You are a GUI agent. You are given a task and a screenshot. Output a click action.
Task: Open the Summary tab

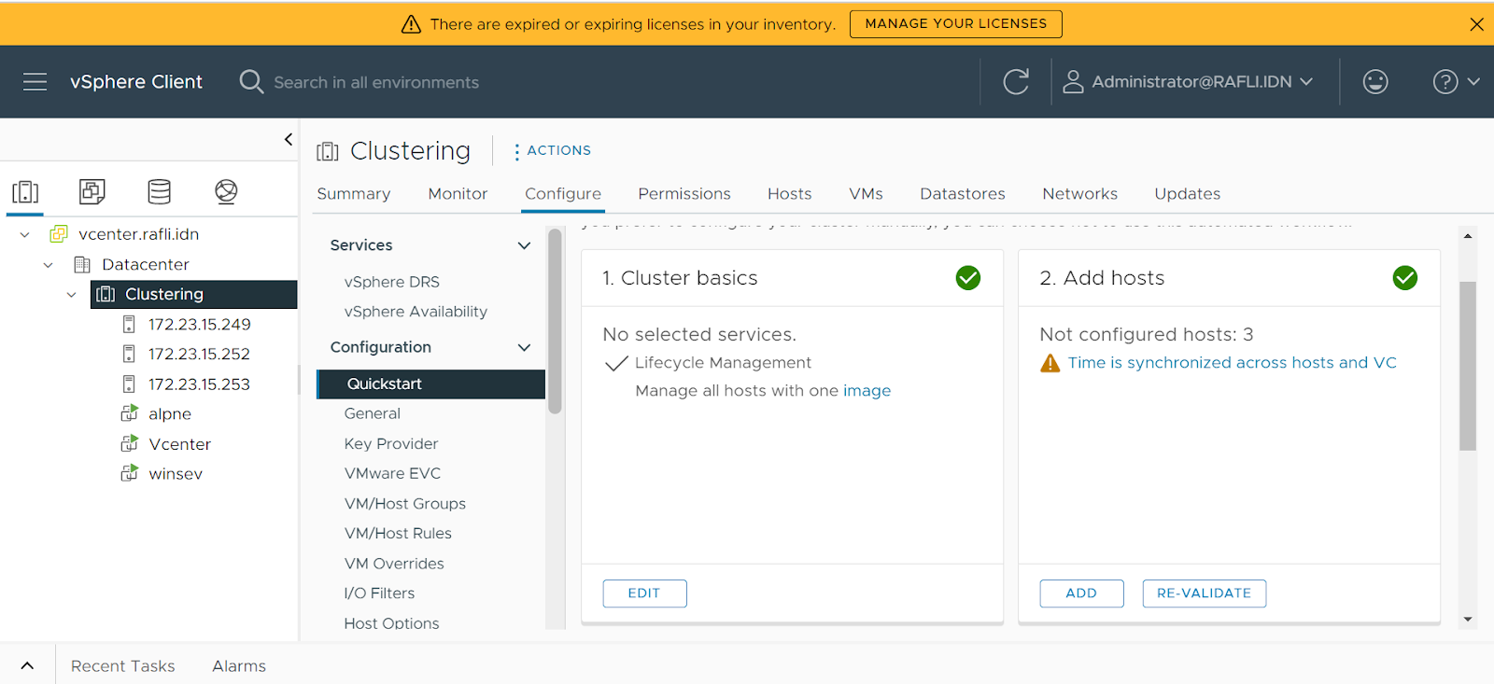coord(354,193)
